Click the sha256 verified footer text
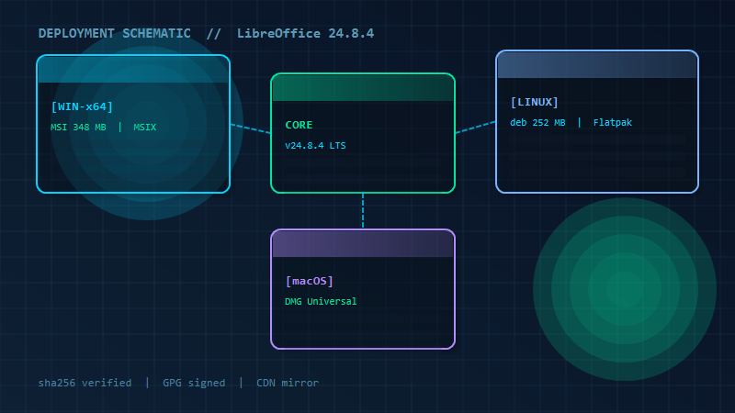 (x=85, y=383)
